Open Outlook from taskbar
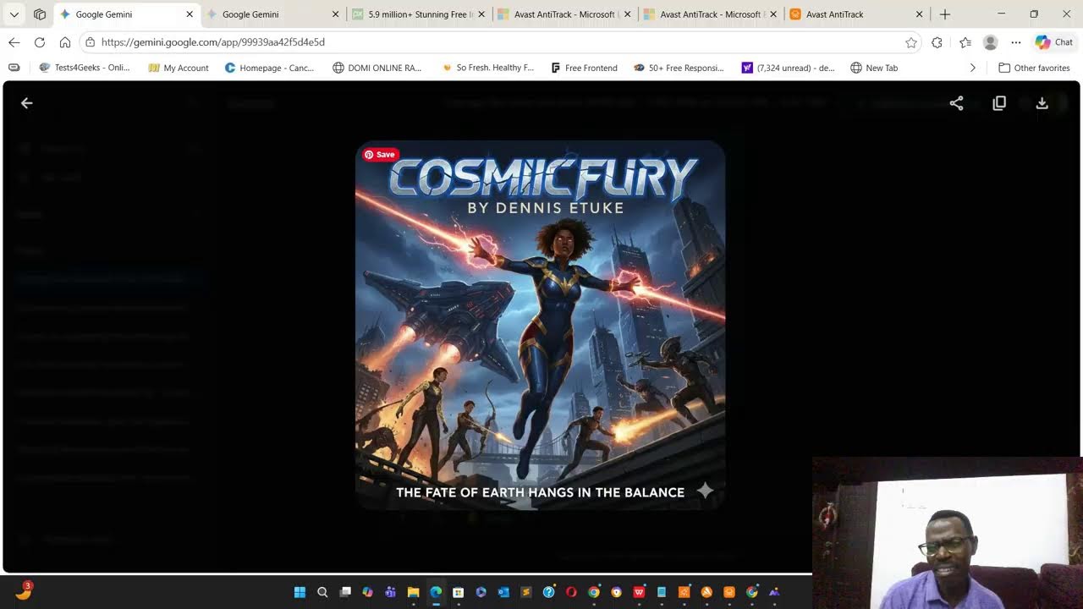 pos(503,592)
